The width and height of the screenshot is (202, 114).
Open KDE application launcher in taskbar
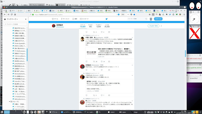coord(2,112)
